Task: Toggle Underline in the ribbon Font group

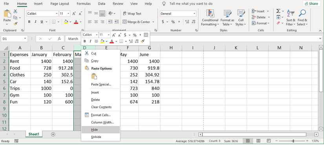Action: pos(42,22)
